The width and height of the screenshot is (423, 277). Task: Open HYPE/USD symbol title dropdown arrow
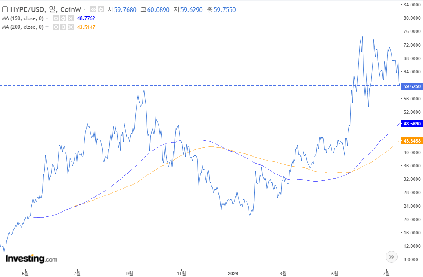point(84,10)
